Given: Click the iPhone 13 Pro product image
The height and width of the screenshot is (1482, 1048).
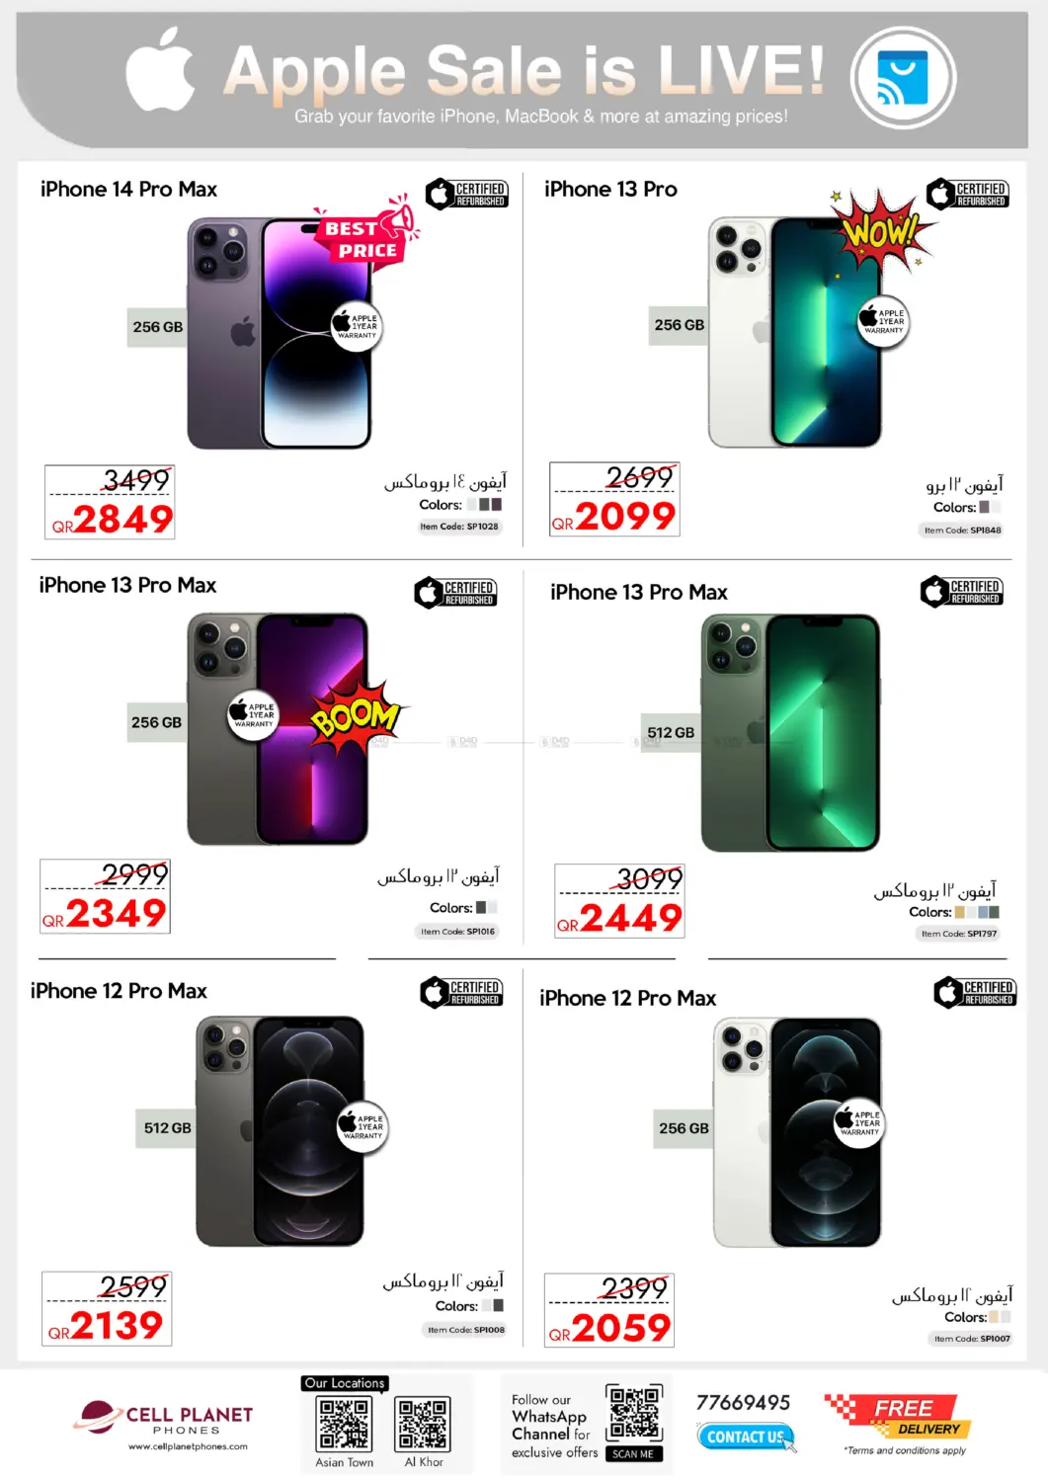Looking at the screenshot, I should point(795,332).
